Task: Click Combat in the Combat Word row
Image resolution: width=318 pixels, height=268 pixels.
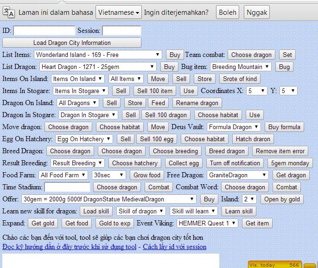Action: 286,187
